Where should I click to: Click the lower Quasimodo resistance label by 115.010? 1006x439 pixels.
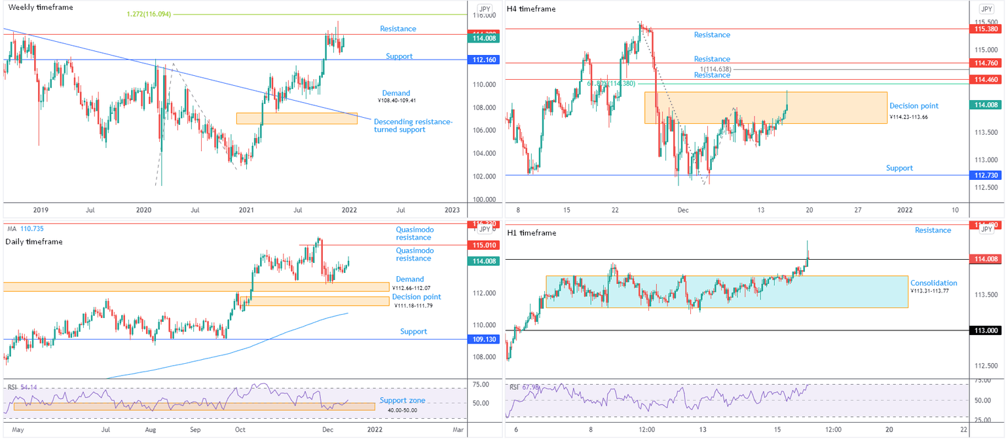click(x=415, y=255)
